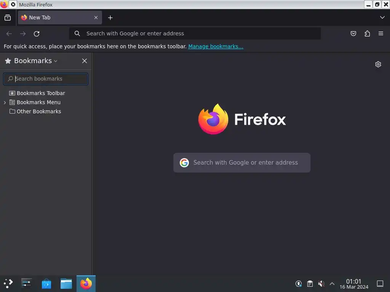This screenshot has height=292, width=390.
Task: Open the Firefox View tab list icon
Action: tap(8, 17)
